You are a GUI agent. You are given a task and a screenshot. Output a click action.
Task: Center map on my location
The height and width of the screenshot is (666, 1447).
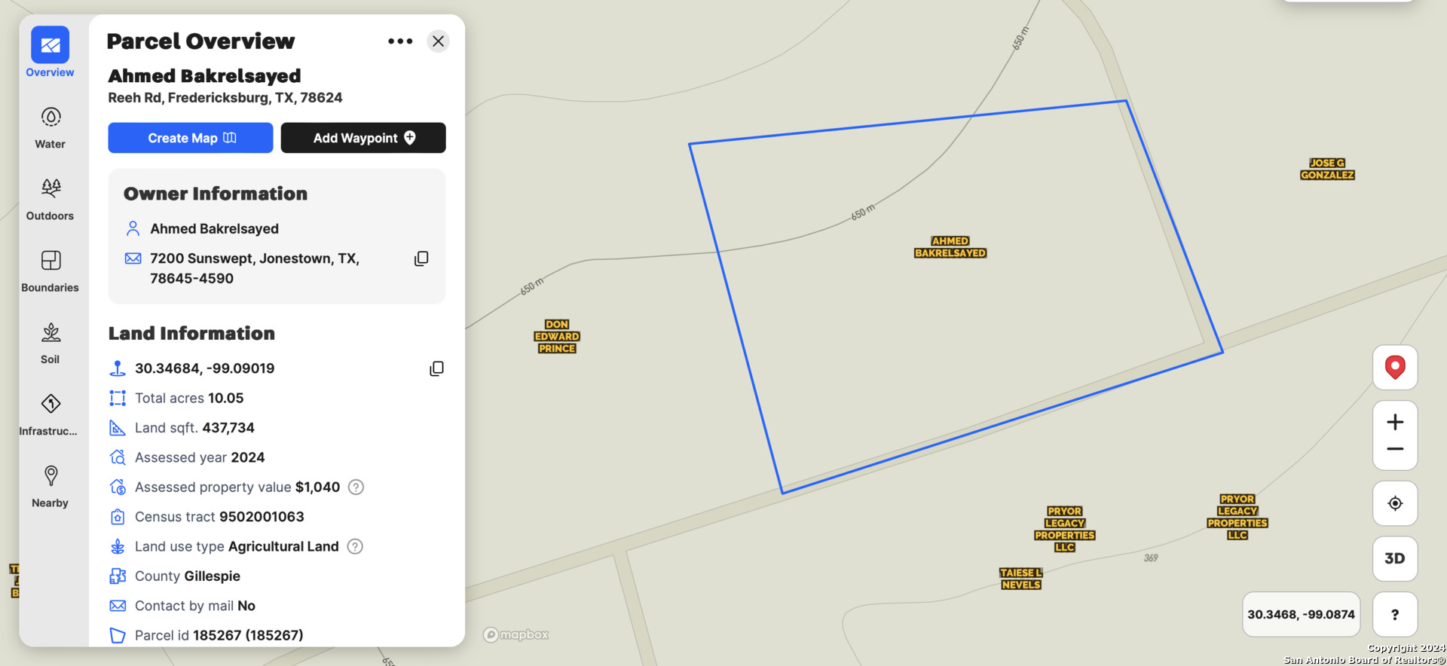click(1395, 503)
